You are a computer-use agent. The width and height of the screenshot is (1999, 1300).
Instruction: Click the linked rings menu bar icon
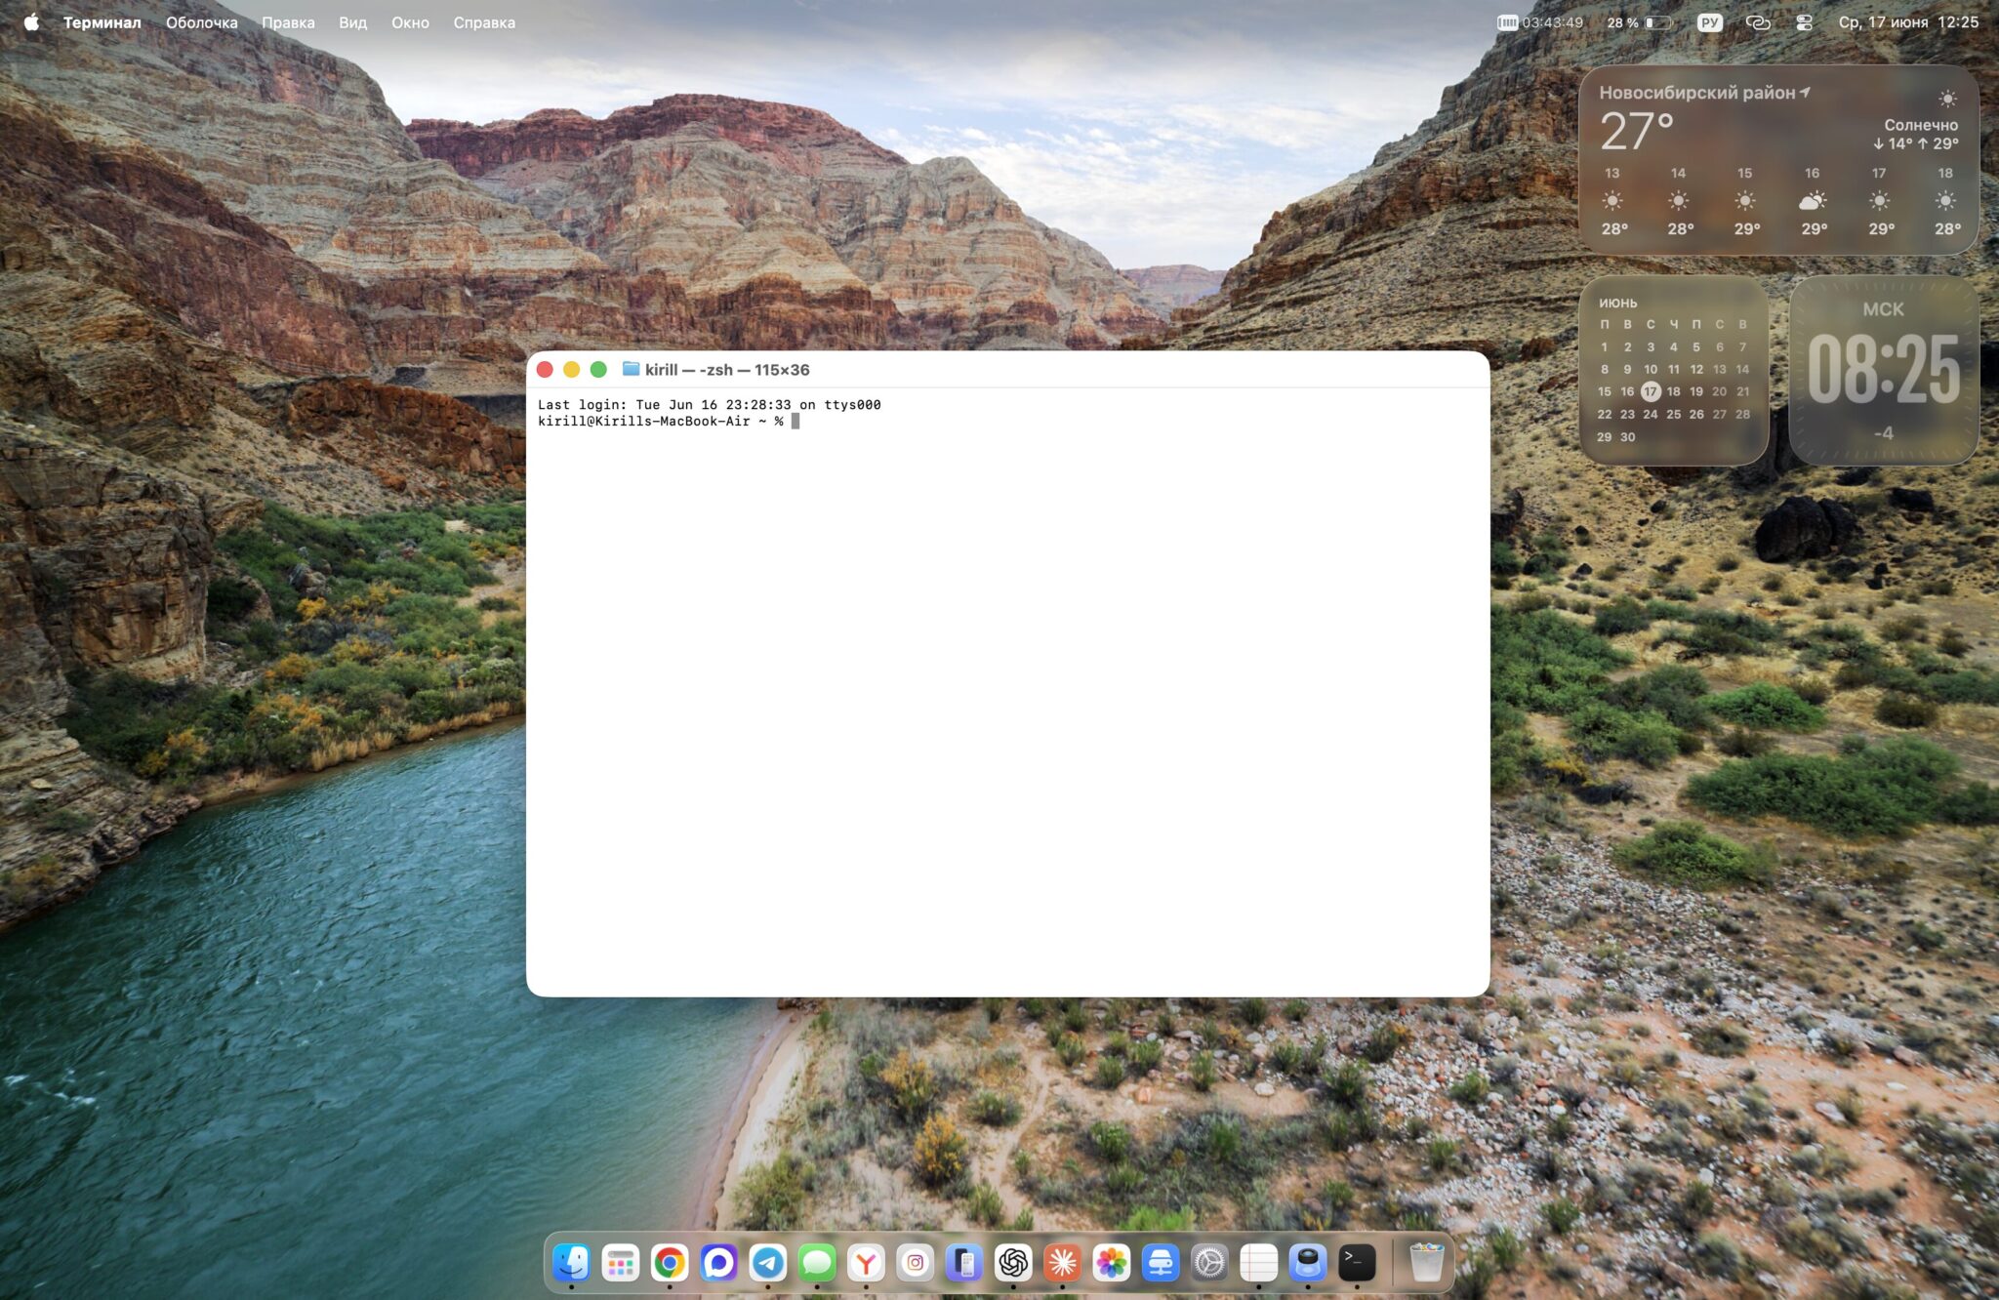click(1758, 22)
